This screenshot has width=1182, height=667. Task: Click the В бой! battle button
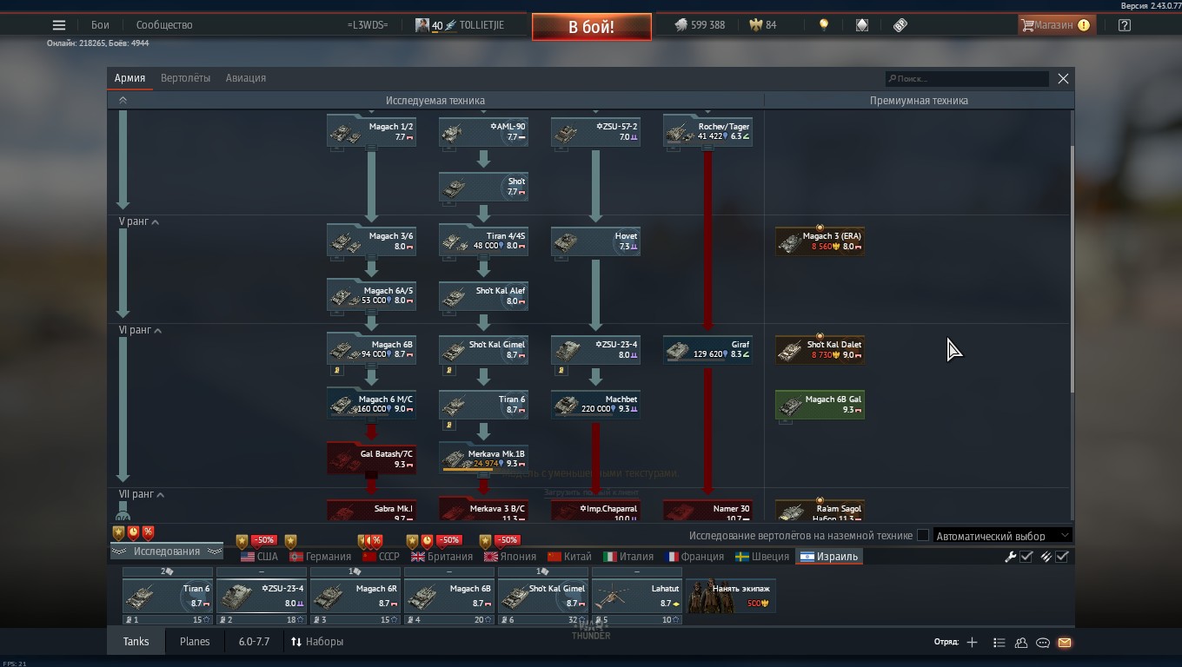click(591, 27)
